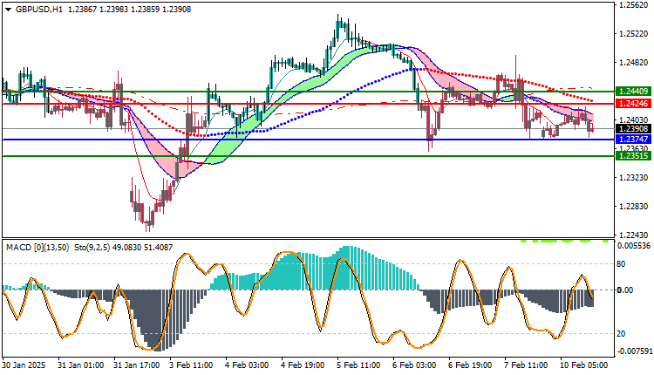Click the 1.24820 price axis value
The width and height of the screenshot is (654, 375).
(634, 62)
